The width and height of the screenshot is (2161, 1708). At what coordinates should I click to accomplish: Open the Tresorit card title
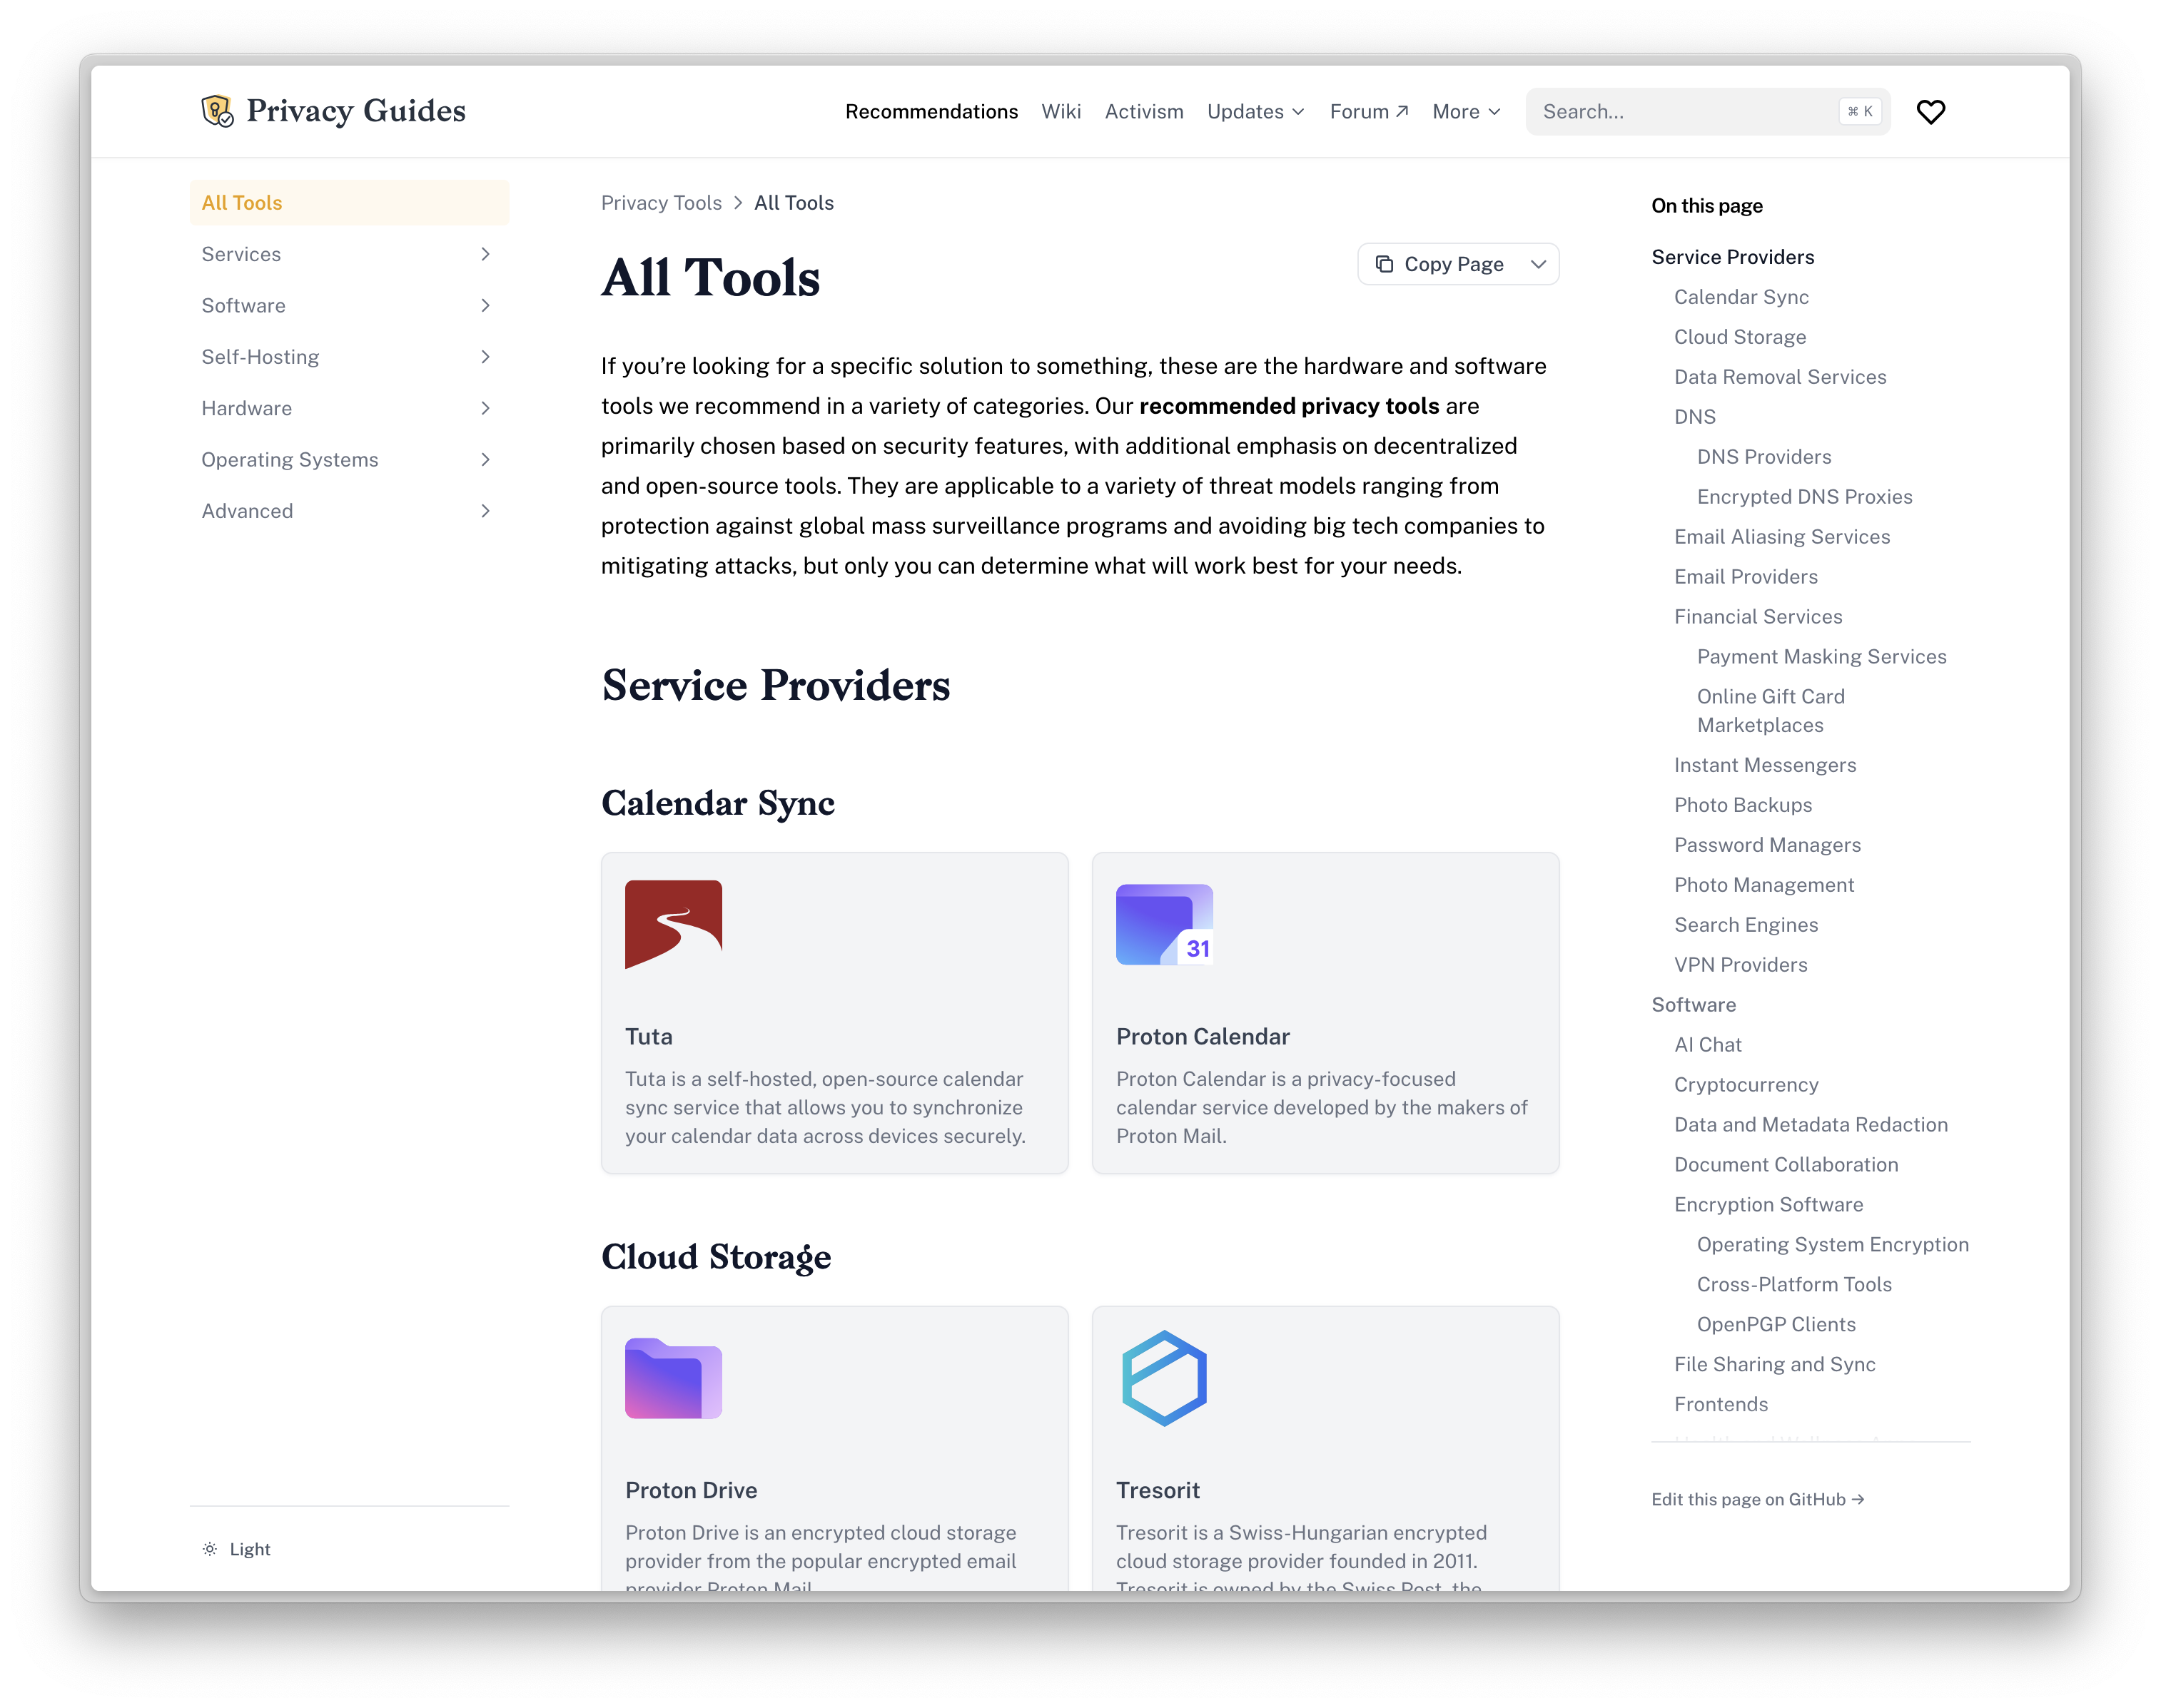point(1158,1491)
